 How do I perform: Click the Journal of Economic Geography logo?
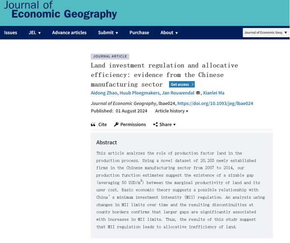[x=60, y=10]
